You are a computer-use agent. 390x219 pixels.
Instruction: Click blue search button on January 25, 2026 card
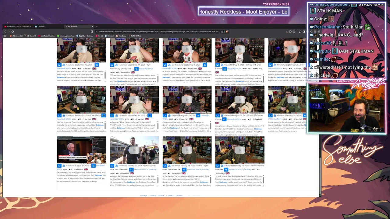coord(103,116)
